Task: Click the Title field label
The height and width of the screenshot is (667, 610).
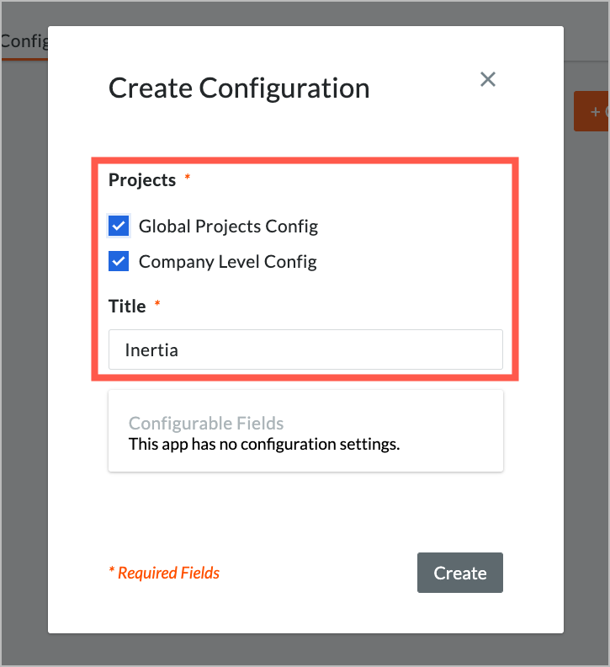Action: [x=127, y=307]
